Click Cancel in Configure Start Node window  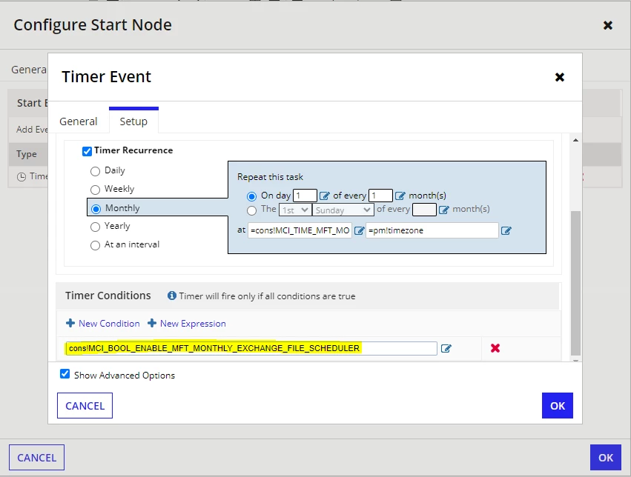pyautogui.click(x=36, y=457)
